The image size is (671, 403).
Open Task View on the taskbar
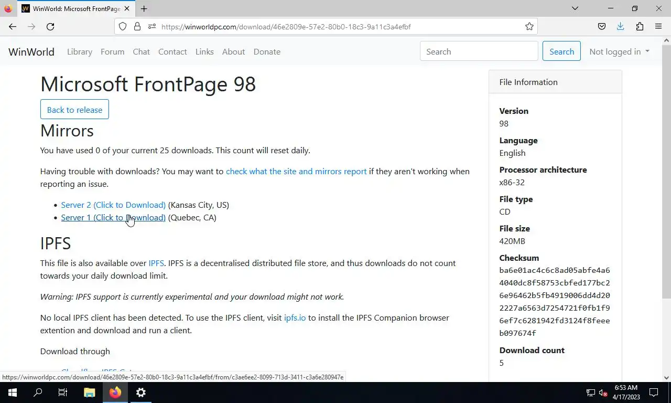[63, 393]
